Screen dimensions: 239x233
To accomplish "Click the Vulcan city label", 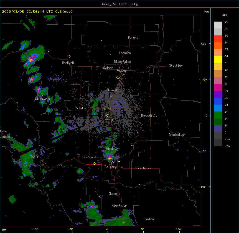I will click(x=150, y=219).
